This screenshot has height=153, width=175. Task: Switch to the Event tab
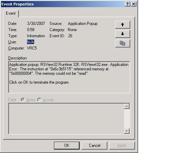pos(11,13)
